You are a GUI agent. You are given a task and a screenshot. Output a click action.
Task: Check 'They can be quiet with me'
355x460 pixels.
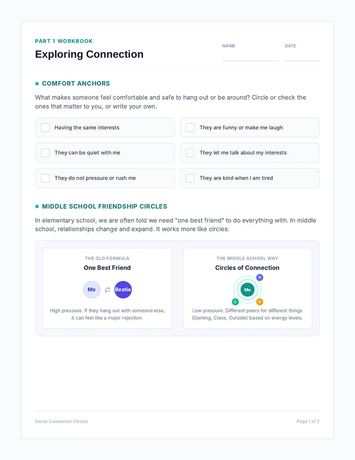click(x=45, y=153)
